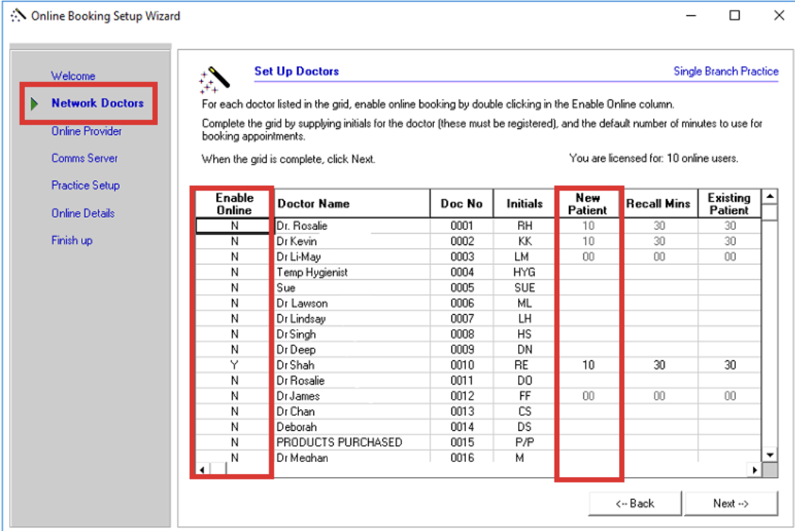Click the Initials cell for Dr Li-May
The width and height of the screenshot is (795, 531).
click(x=524, y=257)
